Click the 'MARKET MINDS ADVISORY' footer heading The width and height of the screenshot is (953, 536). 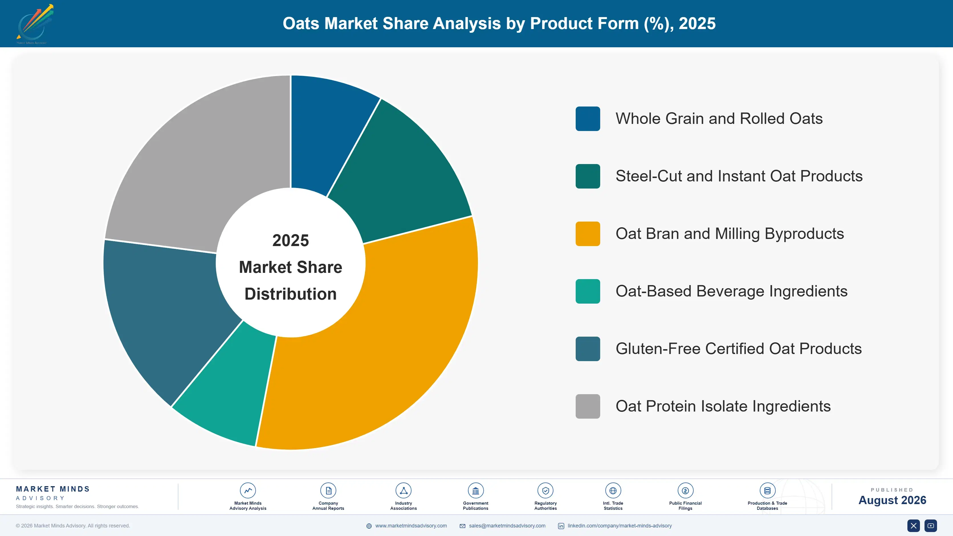[x=52, y=493]
